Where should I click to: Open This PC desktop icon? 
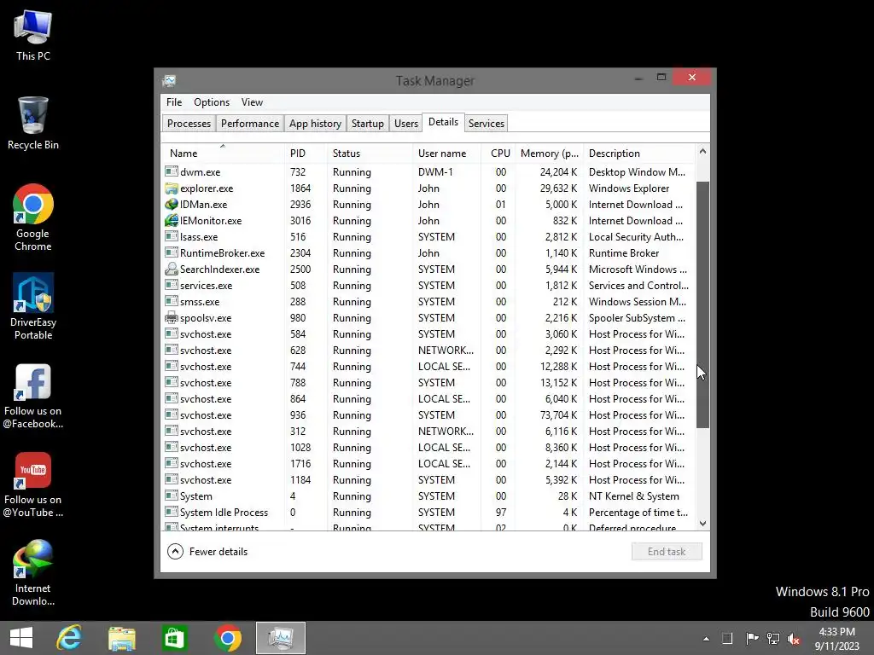coord(33,34)
